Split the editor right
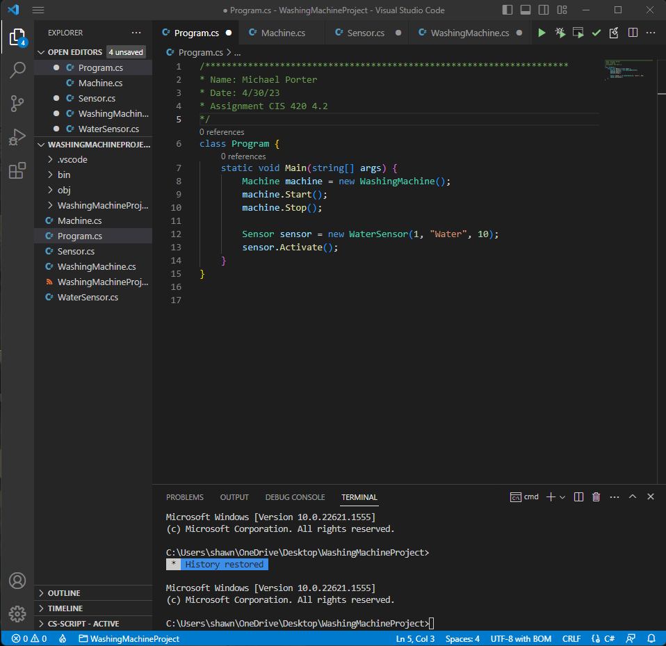This screenshot has width=666, height=646. [x=633, y=33]
